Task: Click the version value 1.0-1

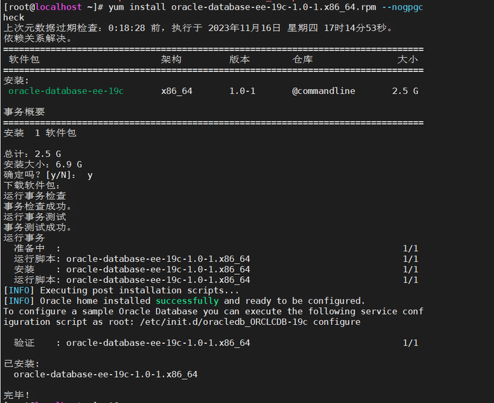Action: coord(242,91)
